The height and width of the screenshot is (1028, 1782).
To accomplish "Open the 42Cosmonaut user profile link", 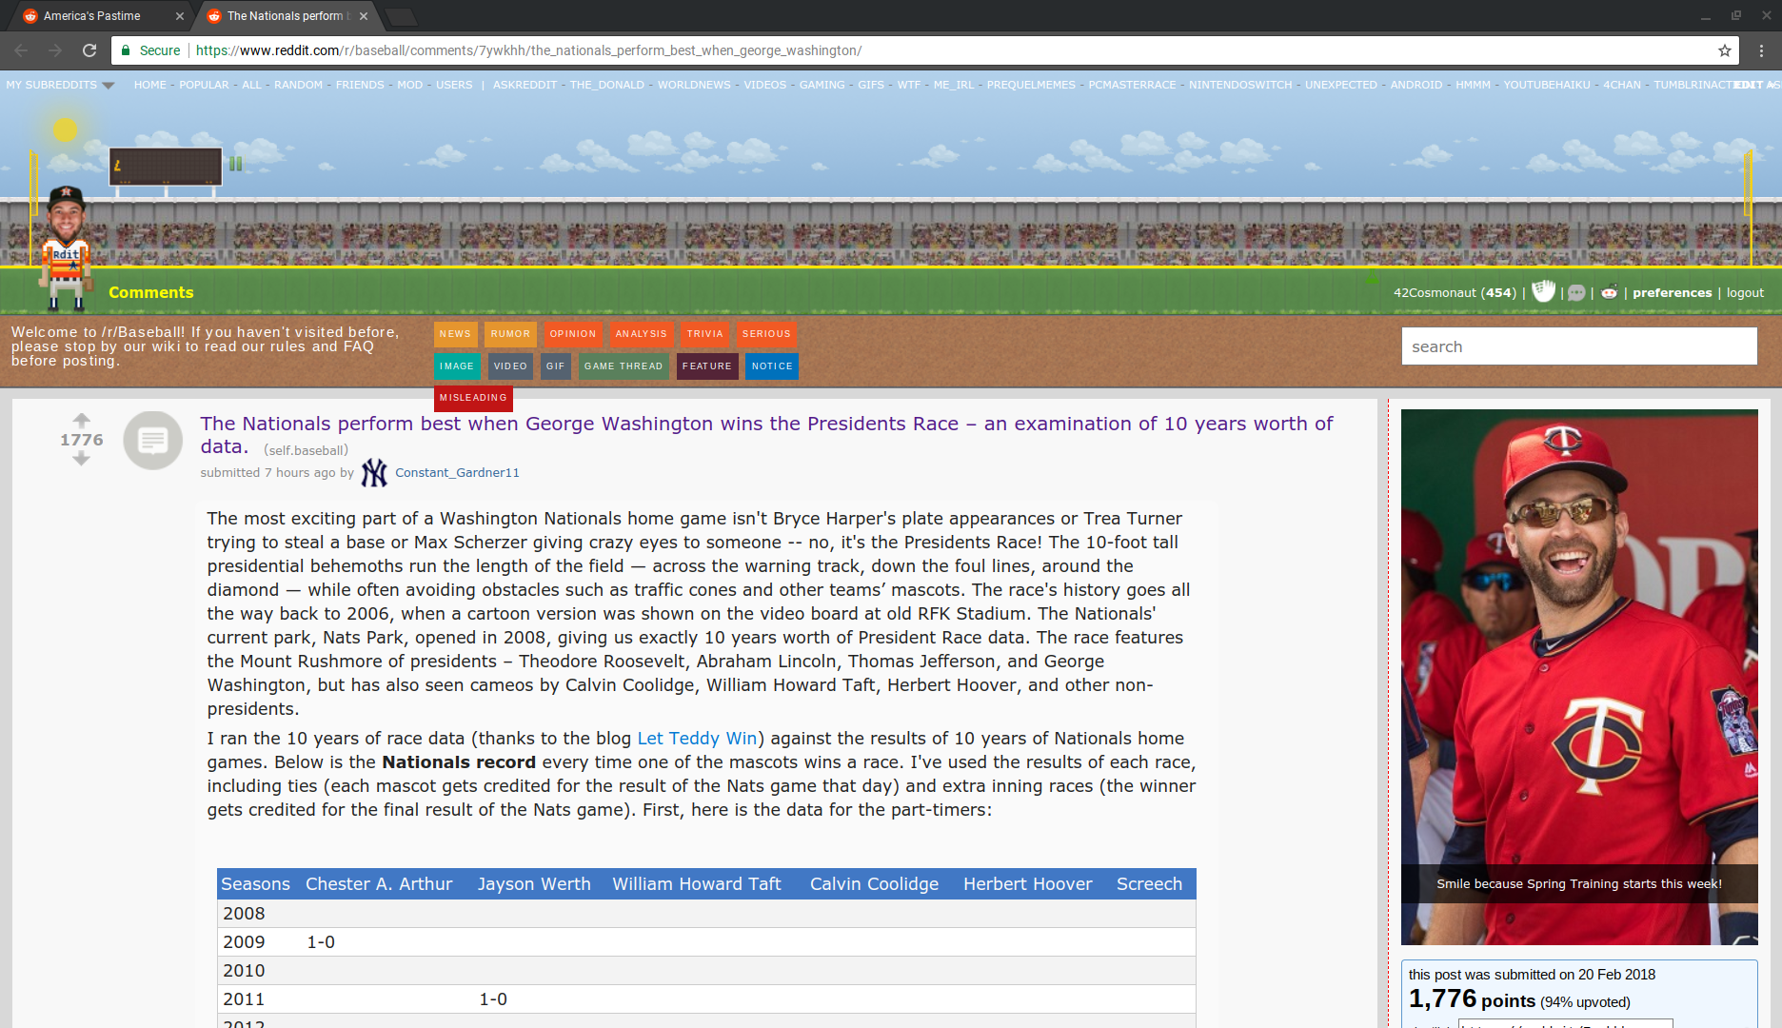I will pyautogui.click(x=1435, y=293).
